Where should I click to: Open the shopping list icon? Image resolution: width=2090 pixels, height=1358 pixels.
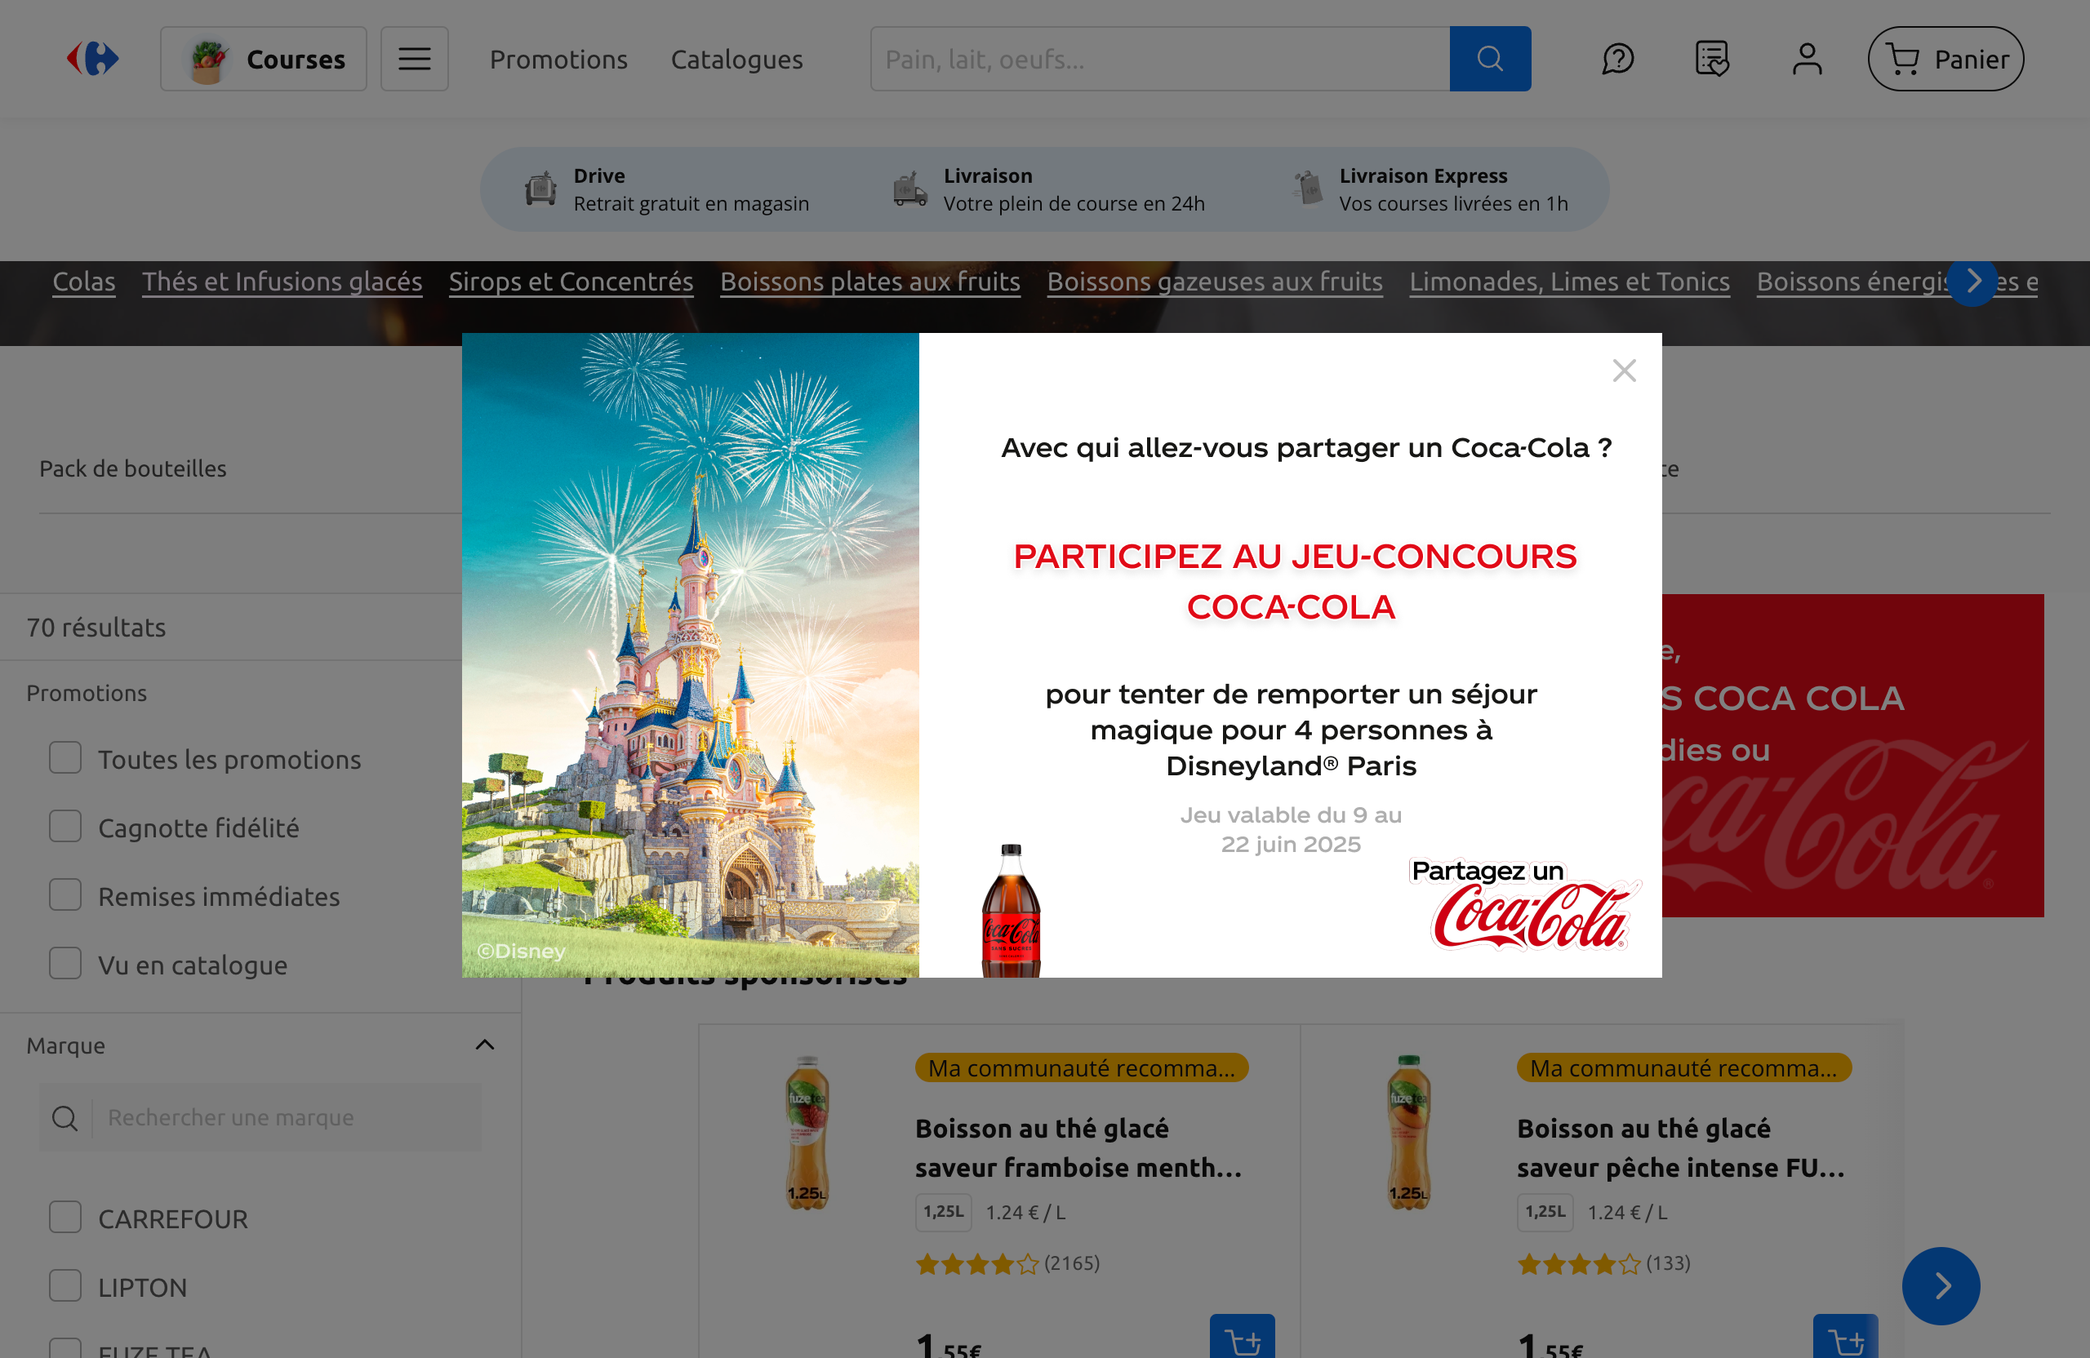pos(1711,59)
